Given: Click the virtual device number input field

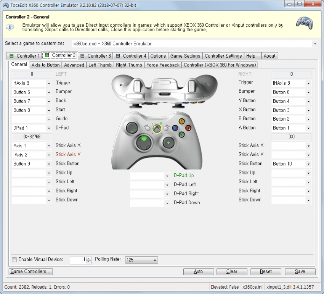Looking at the screenshot, I should (x=78, y=260).
